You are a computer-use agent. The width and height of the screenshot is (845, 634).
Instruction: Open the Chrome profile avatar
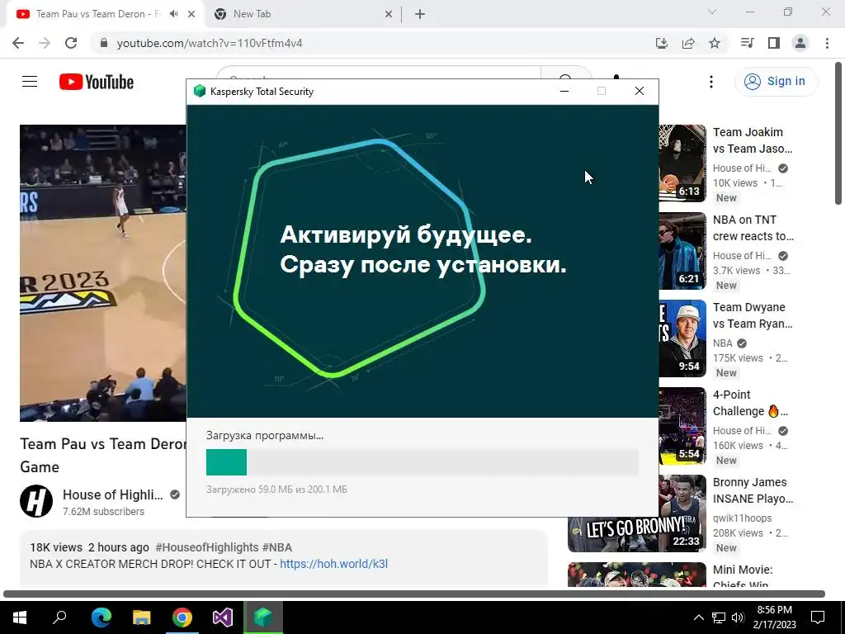(800, 43)
